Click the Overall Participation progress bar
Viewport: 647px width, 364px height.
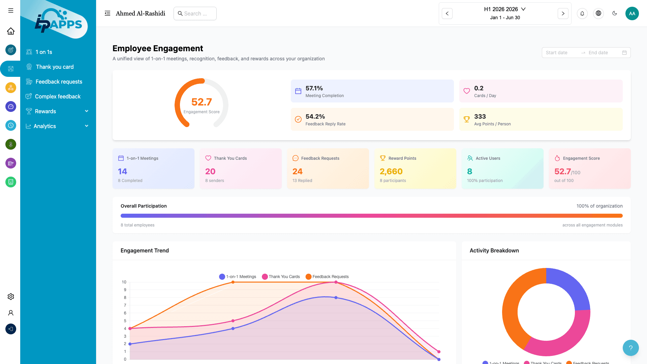pos(371,216)
